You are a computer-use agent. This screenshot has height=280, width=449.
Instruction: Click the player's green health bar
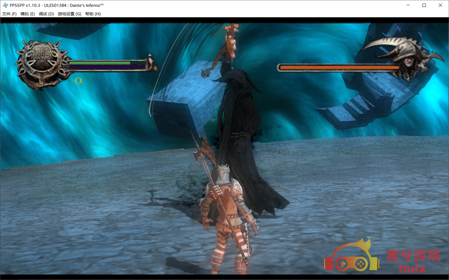107,63
